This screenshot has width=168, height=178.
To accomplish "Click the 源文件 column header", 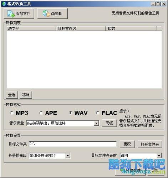I will (31, 28).
